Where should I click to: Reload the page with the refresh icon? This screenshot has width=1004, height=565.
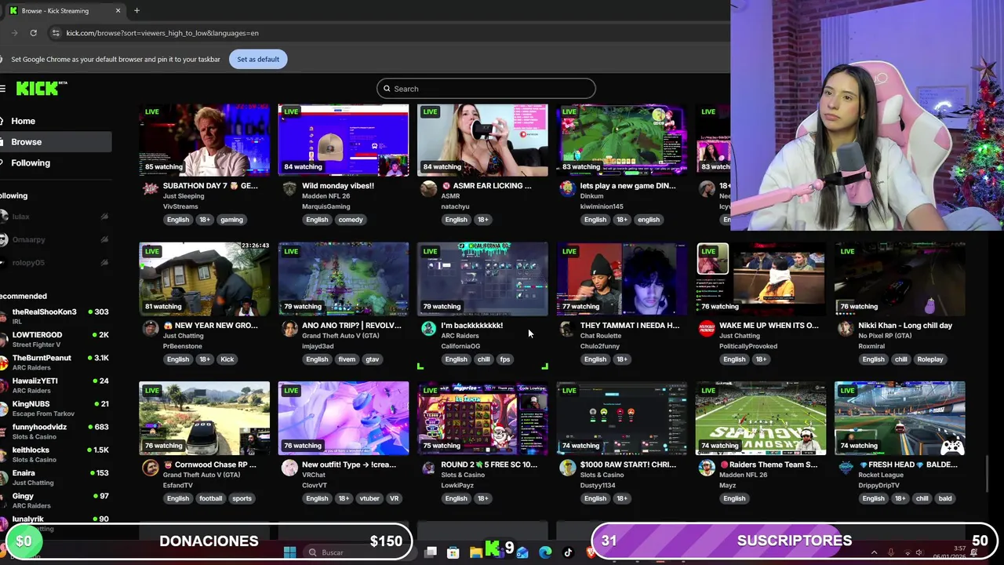click(33, 33)
